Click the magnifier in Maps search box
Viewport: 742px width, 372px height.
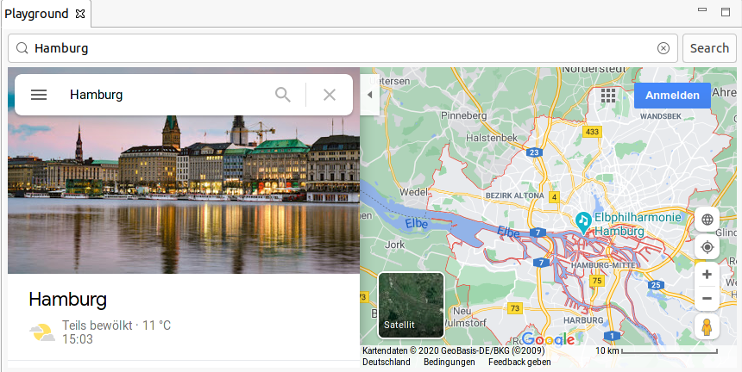pyautogui.click(x=283, y=95)
